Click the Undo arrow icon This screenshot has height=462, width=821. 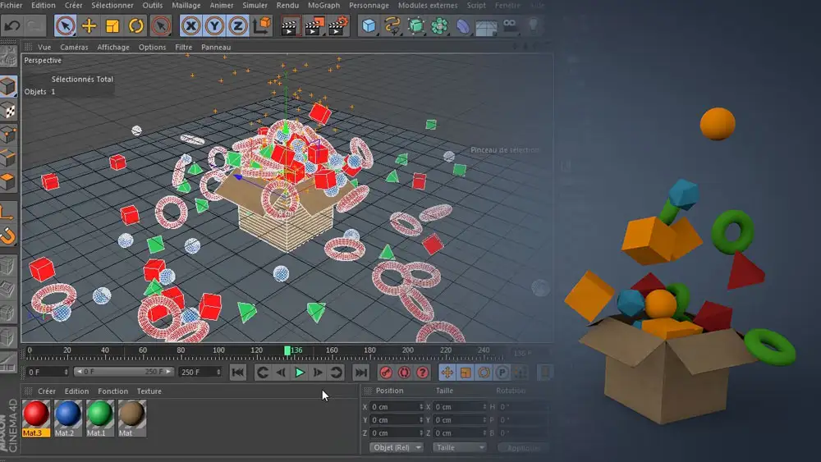[12, 25]
